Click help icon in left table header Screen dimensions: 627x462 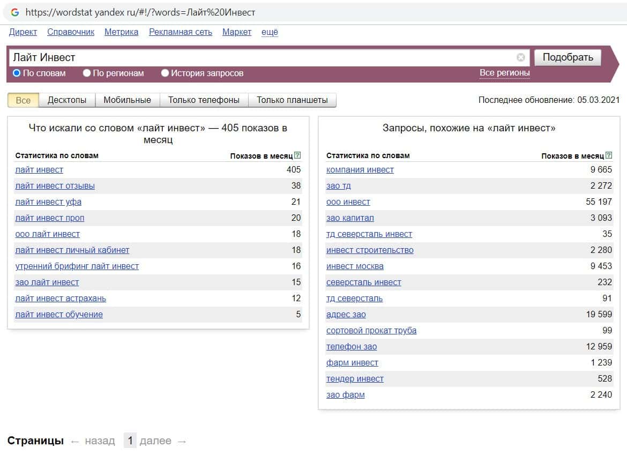coord(297,155)
